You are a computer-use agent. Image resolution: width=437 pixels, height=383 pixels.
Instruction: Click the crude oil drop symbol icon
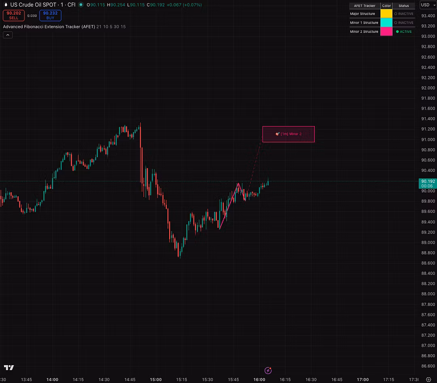(x=6, y=5)
